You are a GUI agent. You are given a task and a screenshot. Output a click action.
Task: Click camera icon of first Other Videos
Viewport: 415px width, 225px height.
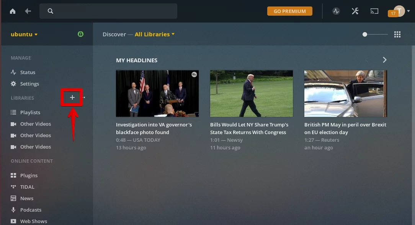(13, 124)
